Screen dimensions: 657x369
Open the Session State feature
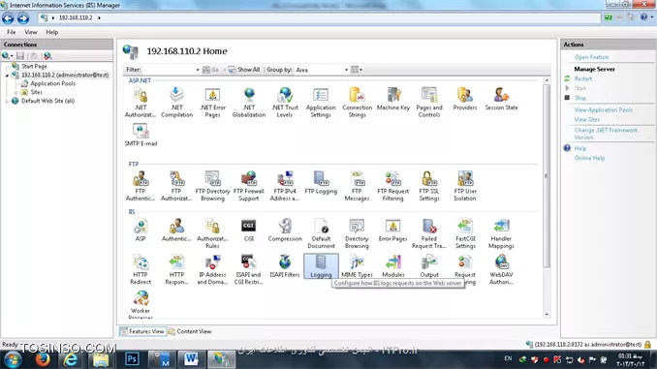[x=501, y=99]
